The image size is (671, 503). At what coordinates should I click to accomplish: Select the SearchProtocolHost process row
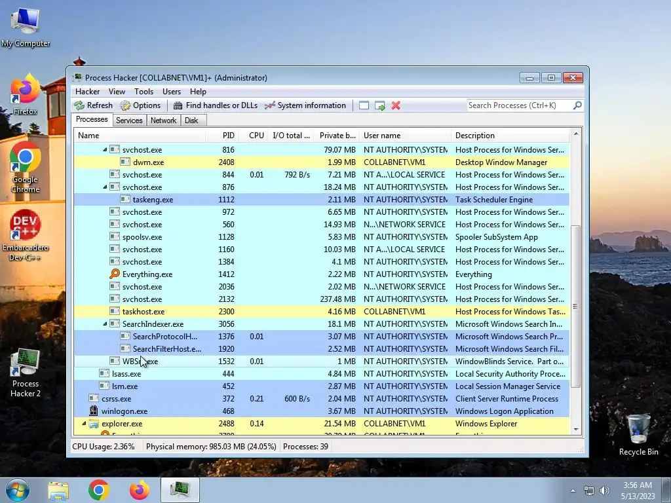[x=322, y=336]
